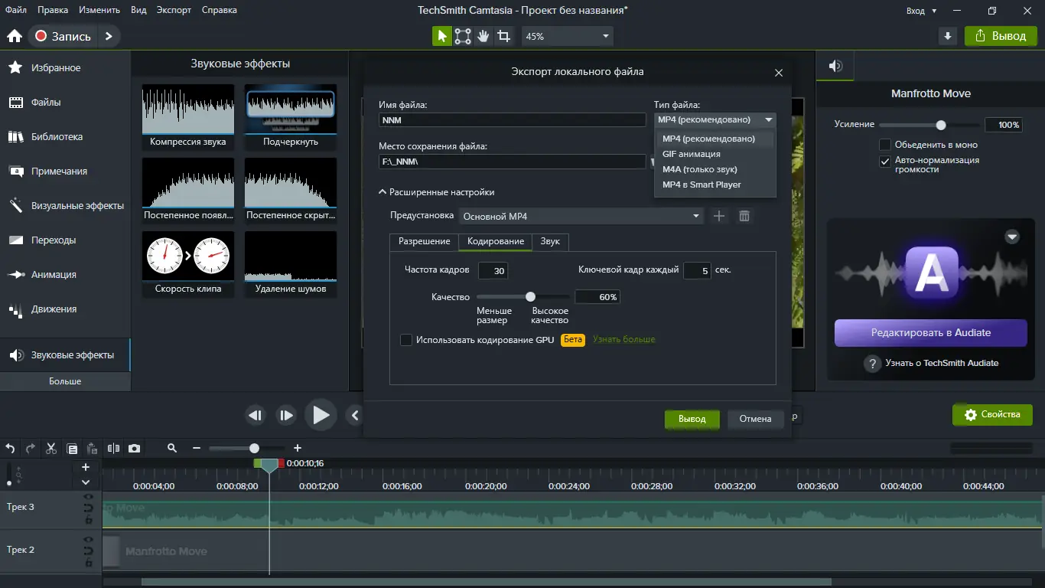Click the scissors cut icon above timeline
Screen dimensions: 1045x588
(51, 449)
